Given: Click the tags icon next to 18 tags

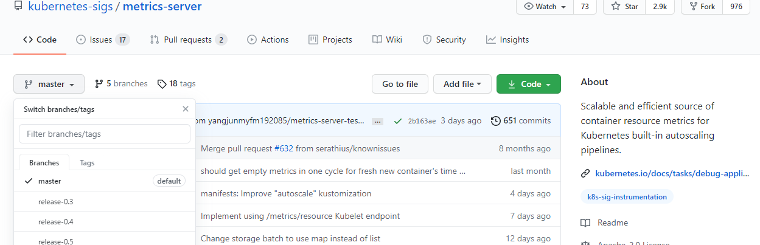Looking at the screenshot, I should 162,84.
